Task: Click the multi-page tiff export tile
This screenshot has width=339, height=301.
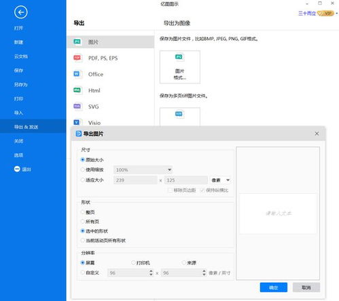Action: coord(180,117)
